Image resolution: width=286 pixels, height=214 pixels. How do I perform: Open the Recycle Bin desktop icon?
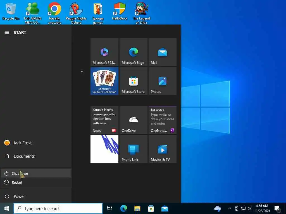11,11
